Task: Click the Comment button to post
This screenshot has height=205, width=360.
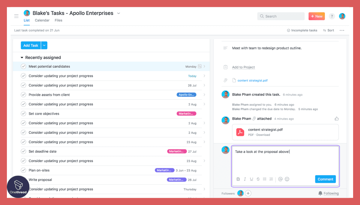Action: pyautogui.click(x=325, y=179)
